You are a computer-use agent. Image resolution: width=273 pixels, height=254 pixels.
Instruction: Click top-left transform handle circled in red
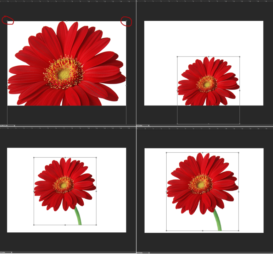pos(7,21)
